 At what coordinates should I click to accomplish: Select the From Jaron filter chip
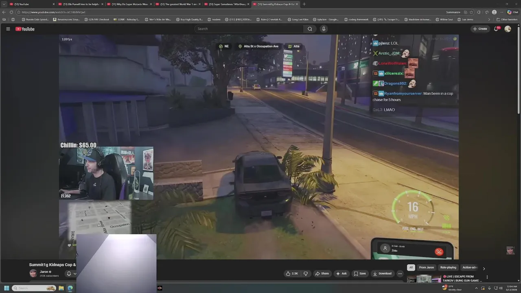[x=427, y=267]
